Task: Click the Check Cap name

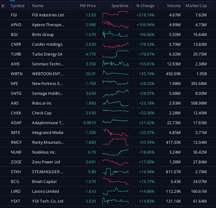Action: click(42, 113)
